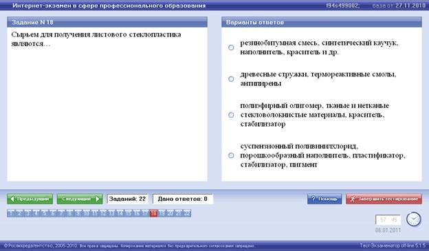Click the 'Интернет-экзамен' title text
The width and height of the screenshot is (429, 251).
coord(109,6)
